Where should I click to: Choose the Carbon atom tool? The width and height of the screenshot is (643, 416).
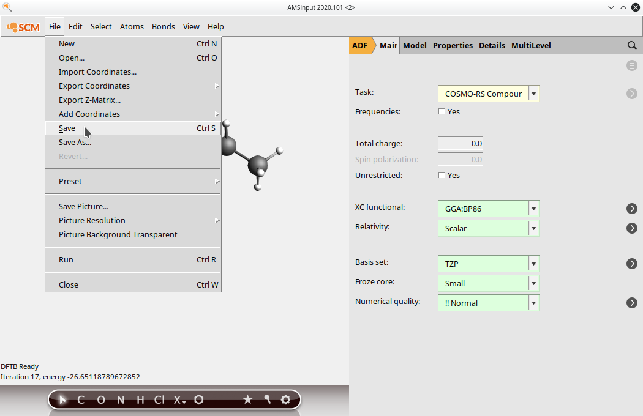coord(81,400)
